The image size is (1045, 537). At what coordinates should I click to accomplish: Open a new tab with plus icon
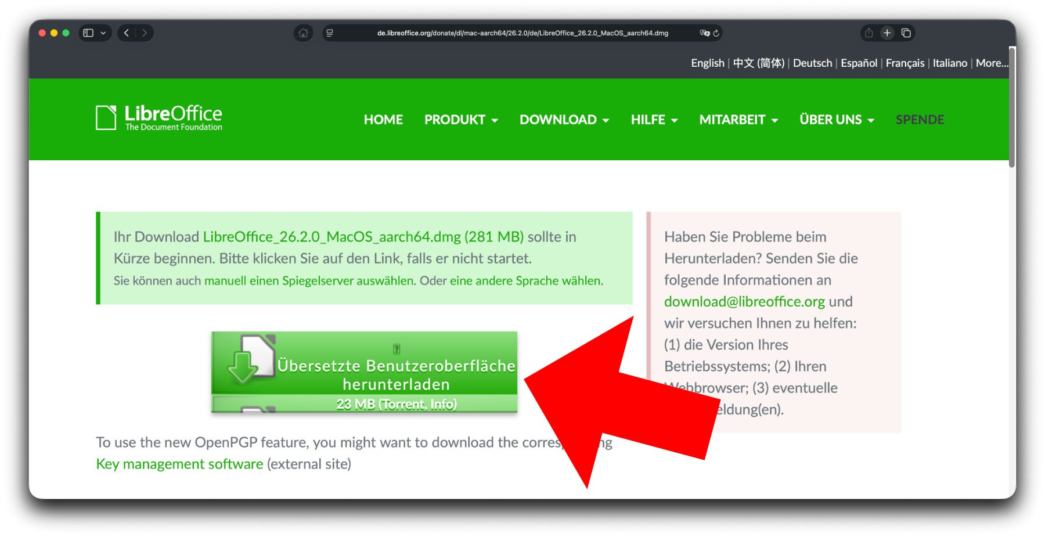(887, 33)
